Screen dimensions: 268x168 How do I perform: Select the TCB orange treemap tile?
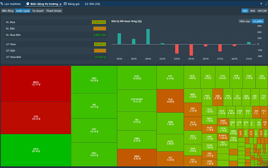coord(170,101)
